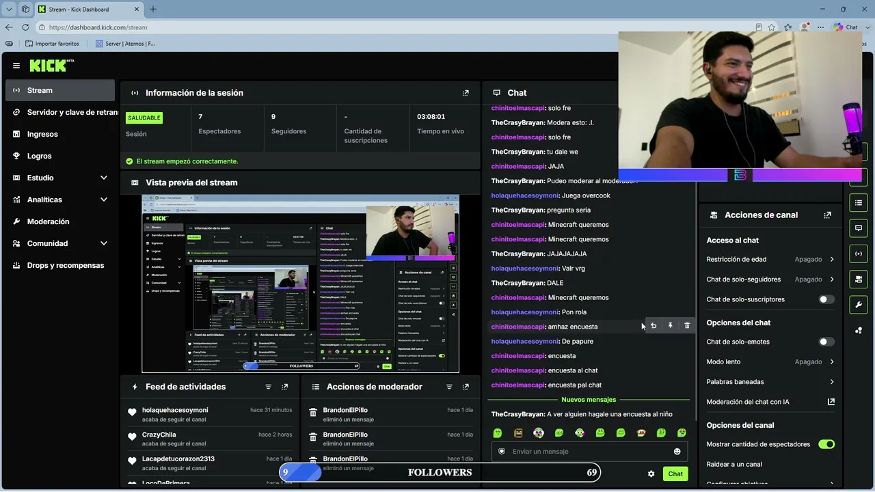Viewport: 875px width, 492px height.
Task: Delete the 'amhaz encuesta' chat message
Action: pos(687,326)
